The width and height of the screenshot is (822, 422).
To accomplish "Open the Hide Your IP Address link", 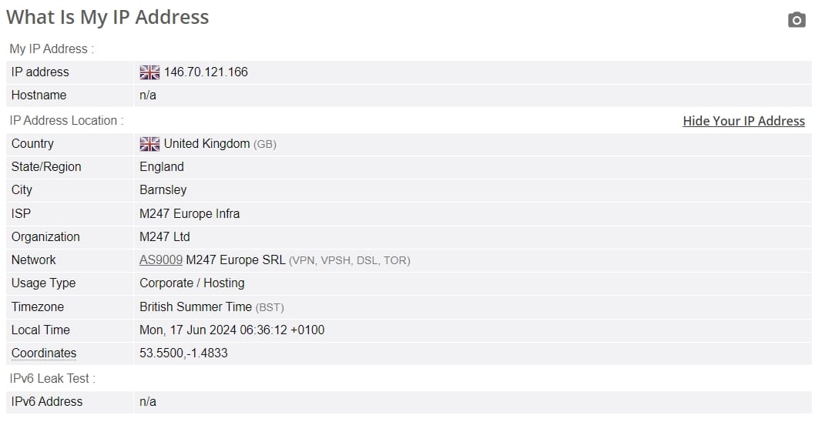I will pyautogui.click(x=743, y=121).
